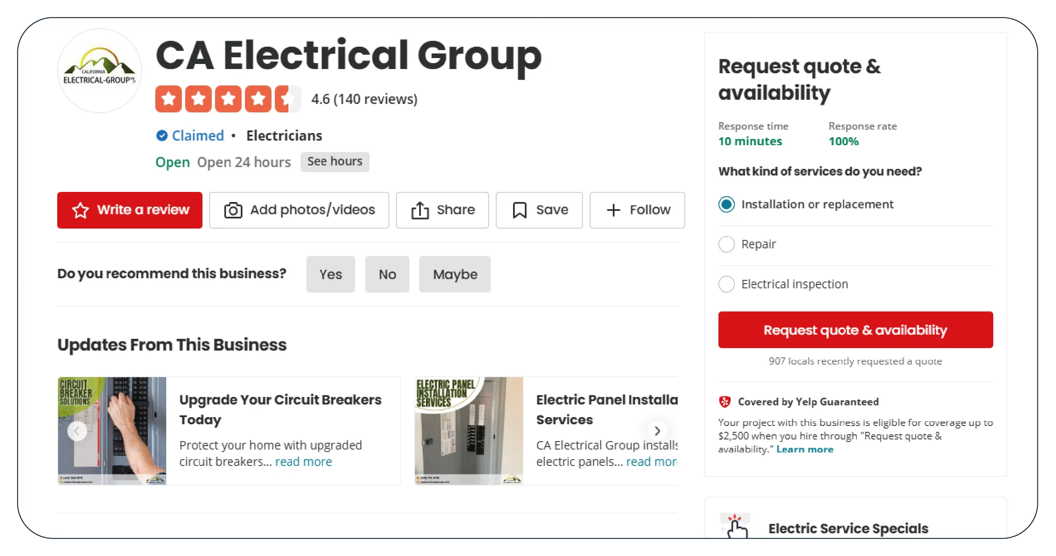The height and width of the screenshot is (556, 1056).
Task: Select the Installation or replacement option
Action: 726,205
